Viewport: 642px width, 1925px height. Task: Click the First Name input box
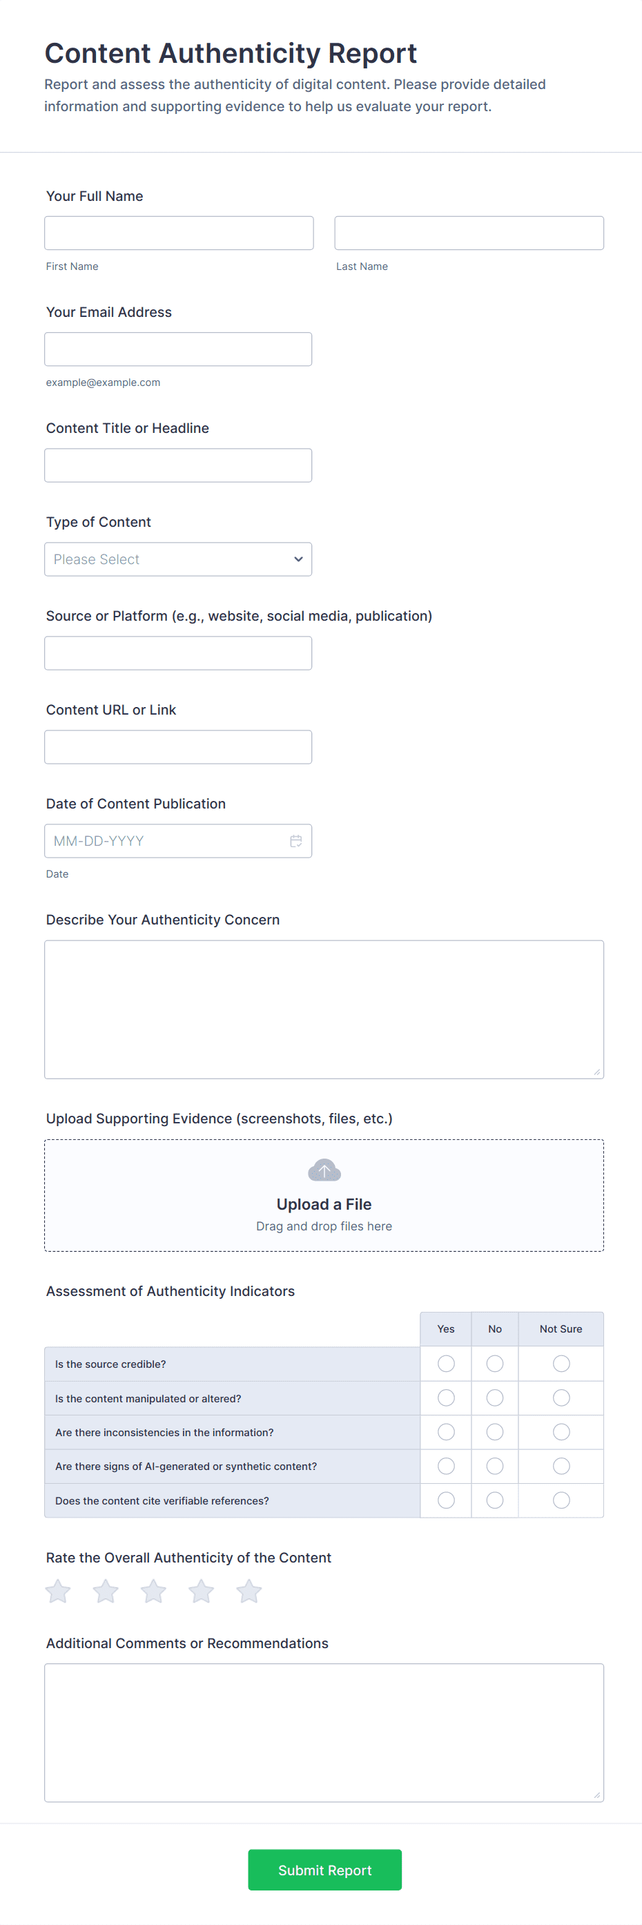[179, 233]
